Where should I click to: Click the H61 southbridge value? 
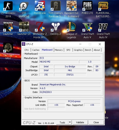pyautogui.click(x=70, y=70)
